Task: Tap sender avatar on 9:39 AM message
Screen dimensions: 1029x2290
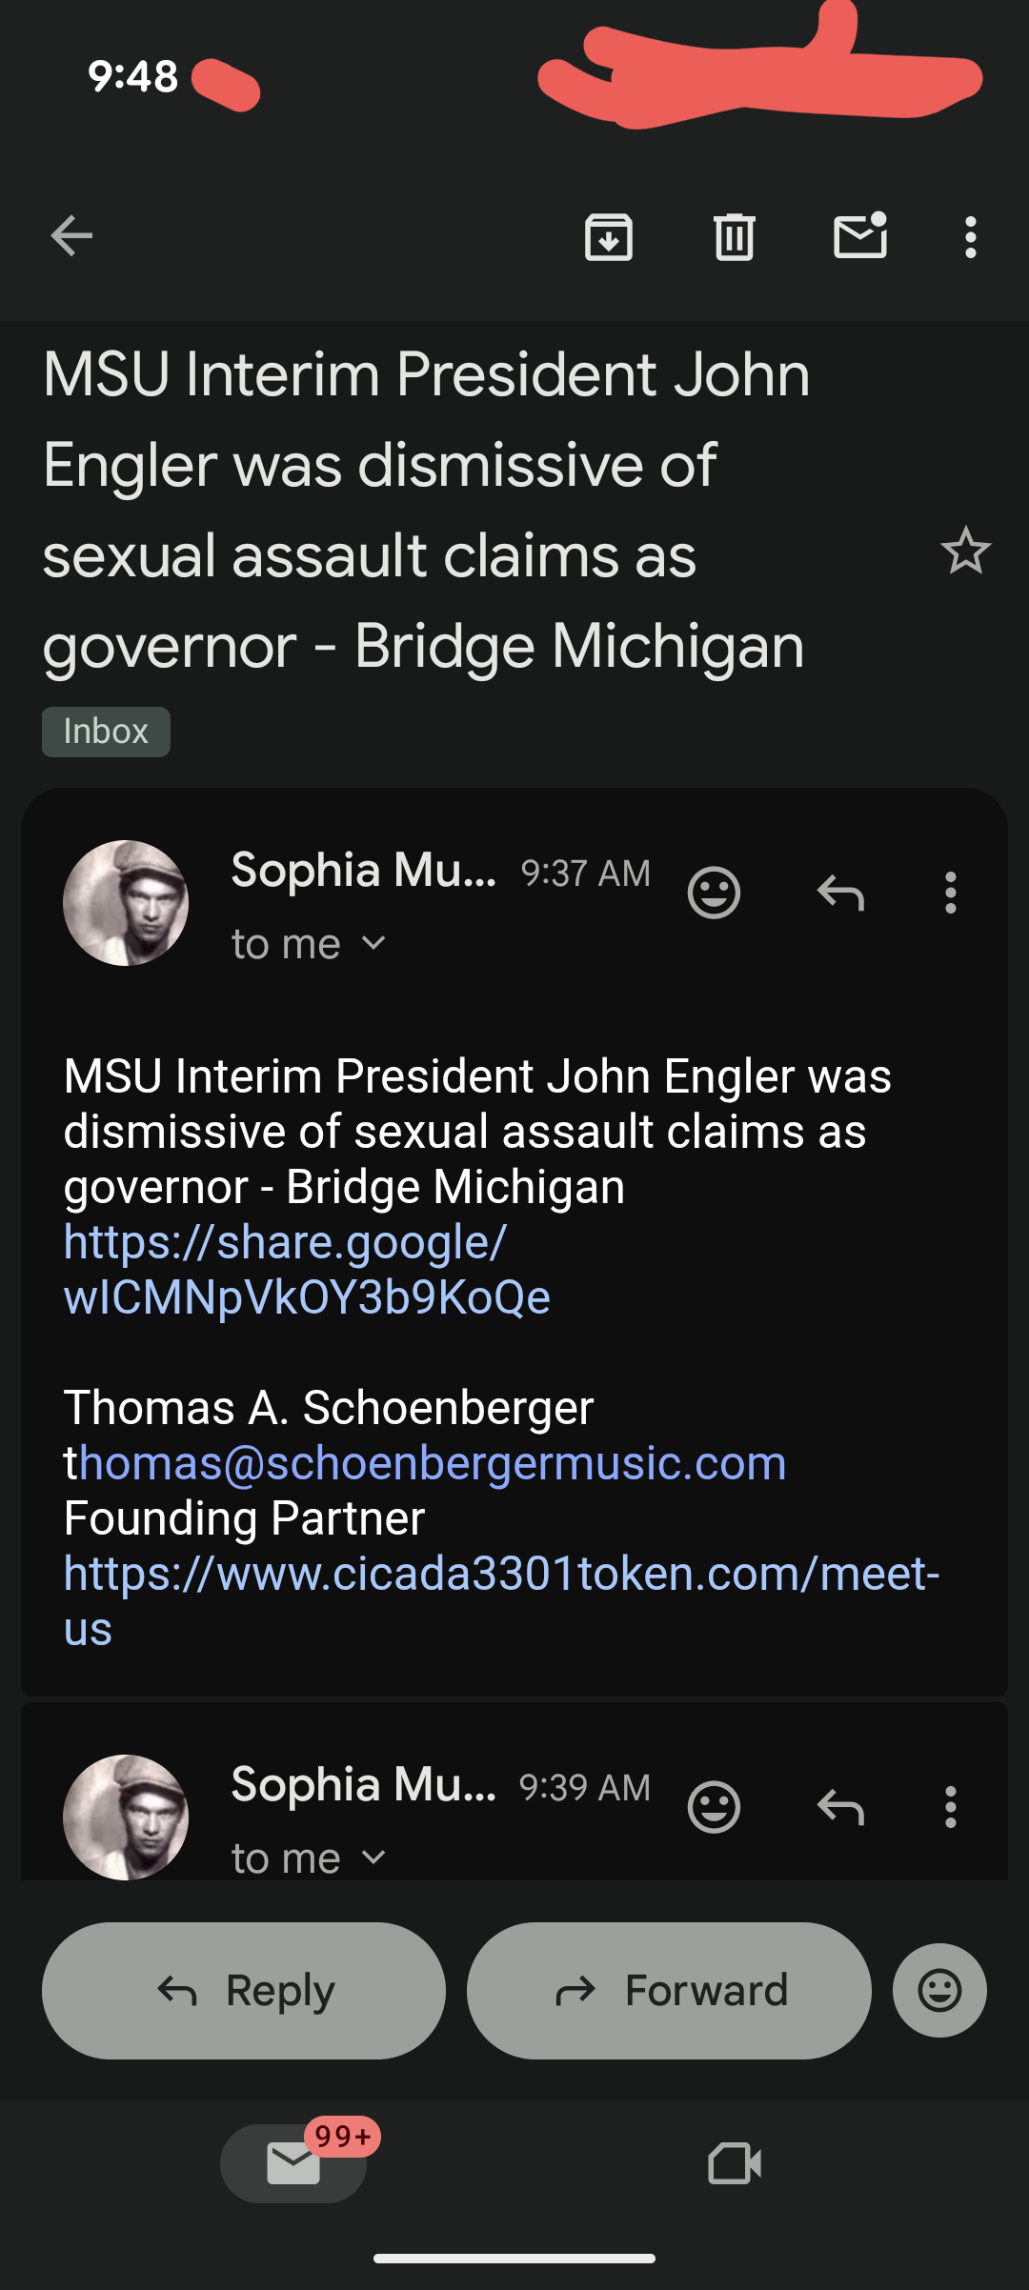Action: point(126,1817)
